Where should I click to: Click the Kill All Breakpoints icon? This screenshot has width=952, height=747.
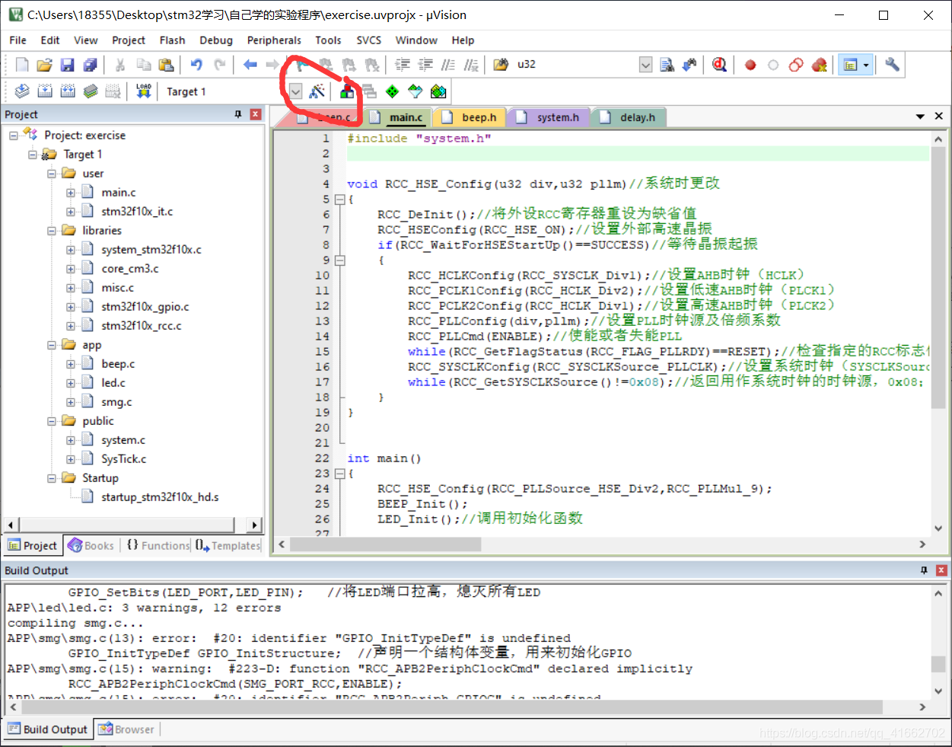pyautogui.click(x=819, y=65)
